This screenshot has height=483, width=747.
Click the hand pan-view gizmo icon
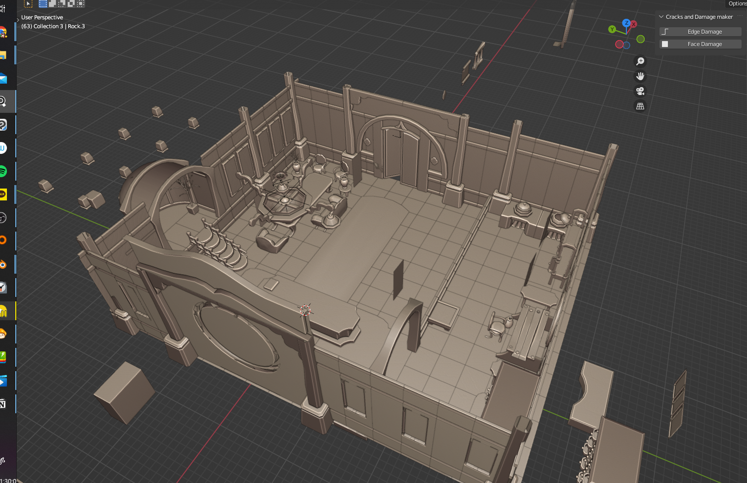coord(640,76)
